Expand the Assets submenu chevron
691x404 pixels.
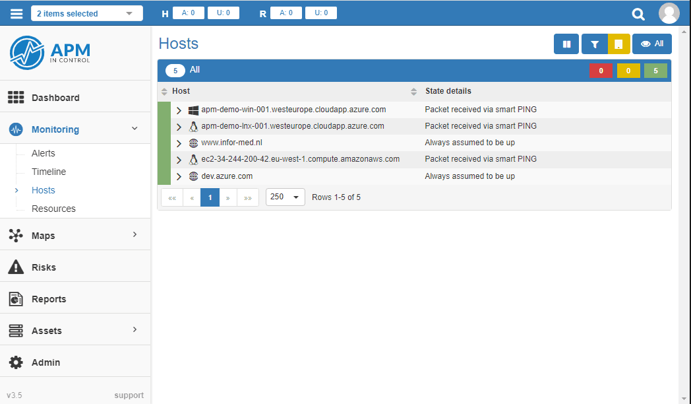[x=135, y=329]
